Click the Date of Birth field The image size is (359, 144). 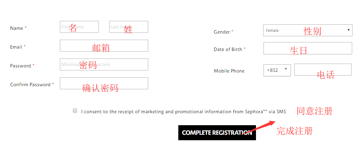coord(307,48)
